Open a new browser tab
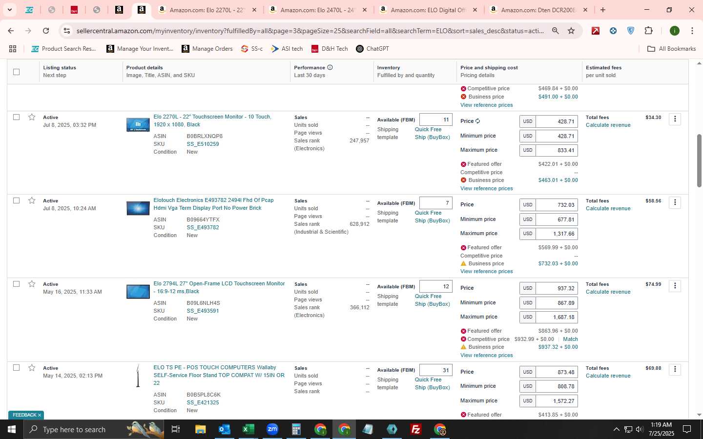 click(x=603, y=10)
